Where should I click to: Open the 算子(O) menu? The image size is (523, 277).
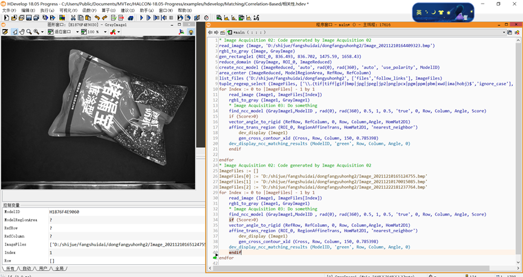(108, 10)
